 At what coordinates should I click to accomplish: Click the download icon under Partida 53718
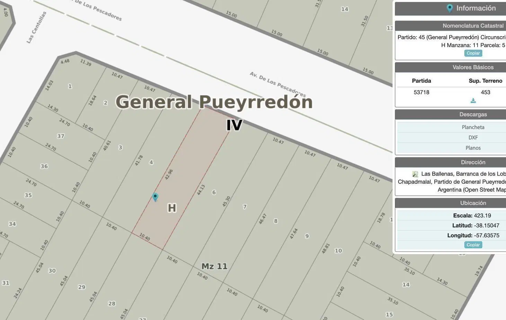tap(473, 101)
